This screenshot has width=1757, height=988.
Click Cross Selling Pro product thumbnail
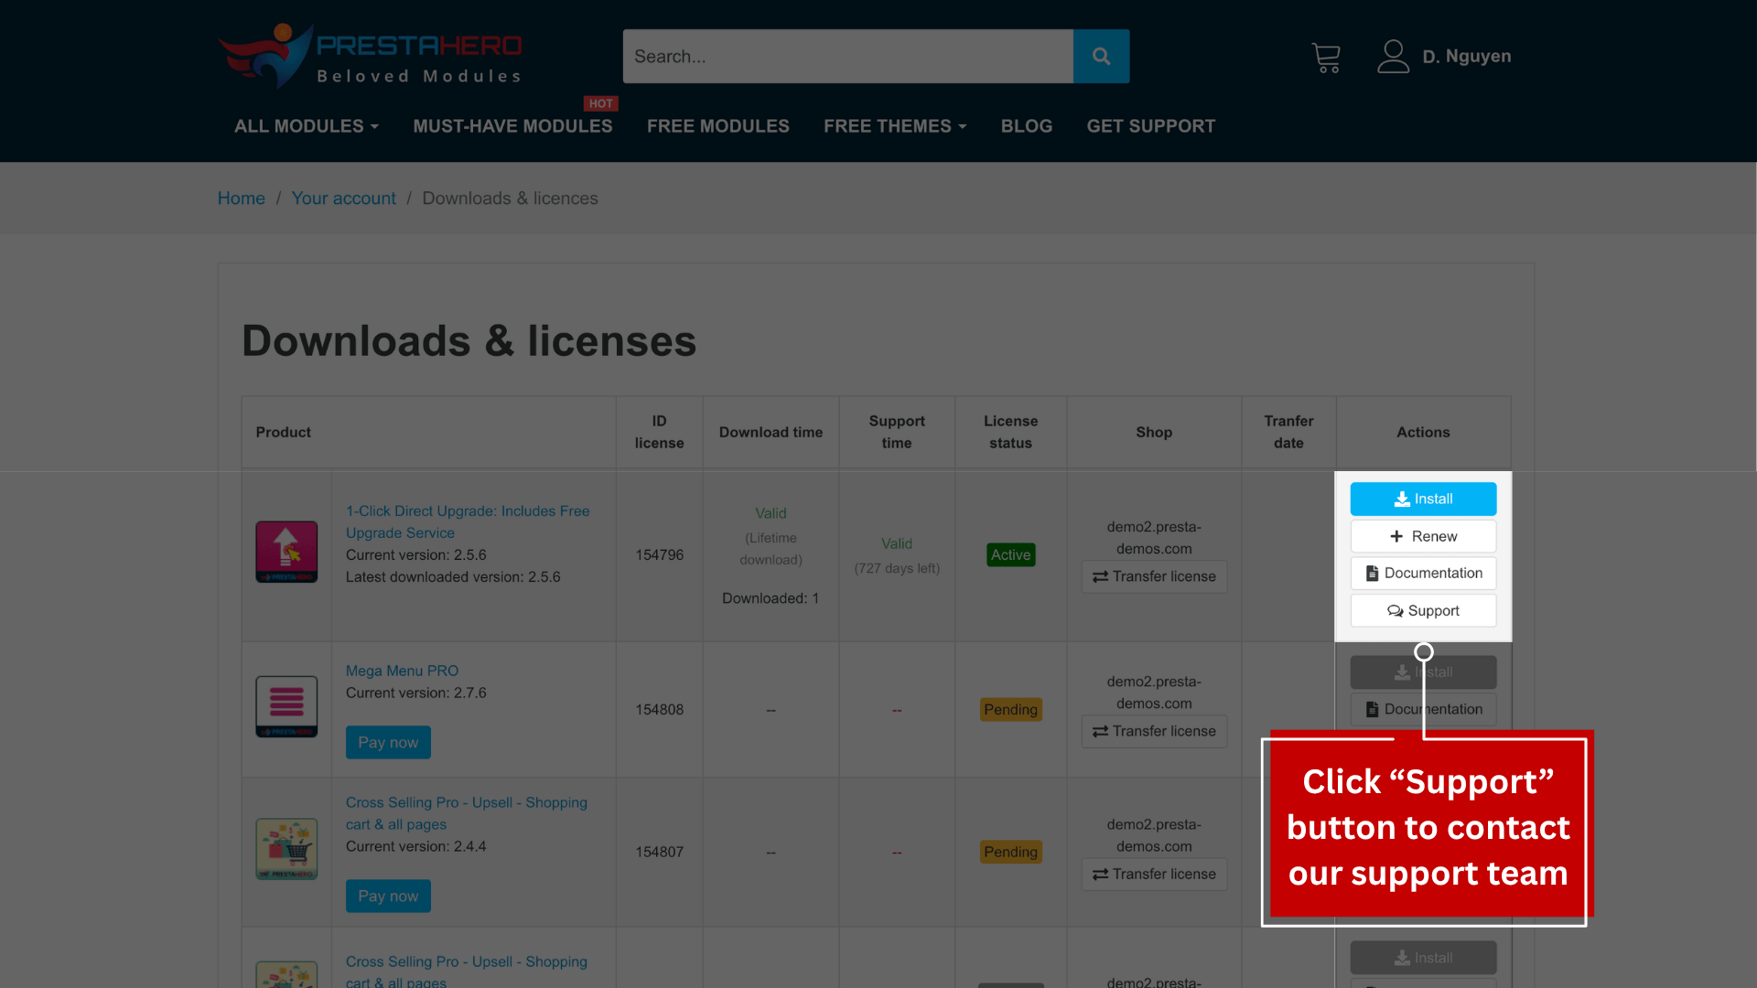(x=286, y=849)
